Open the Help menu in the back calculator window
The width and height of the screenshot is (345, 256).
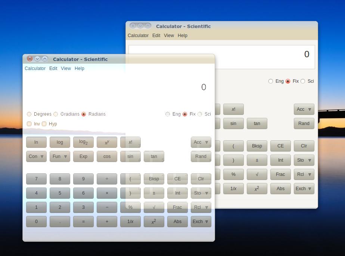coord(182,36)
